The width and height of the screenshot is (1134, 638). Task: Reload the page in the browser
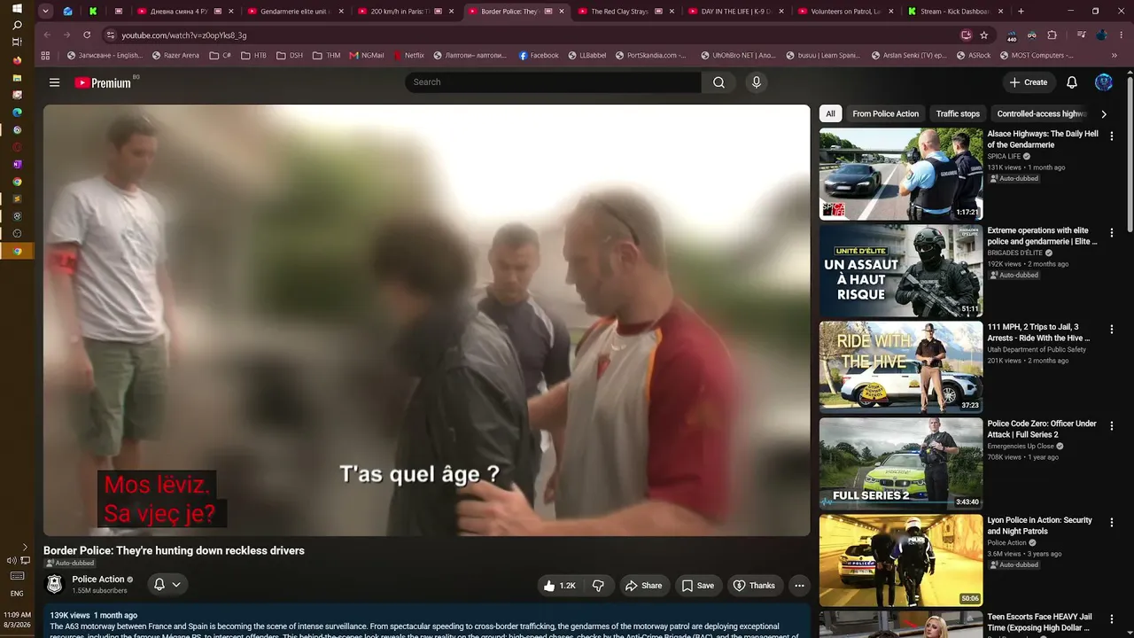point(87,35)
